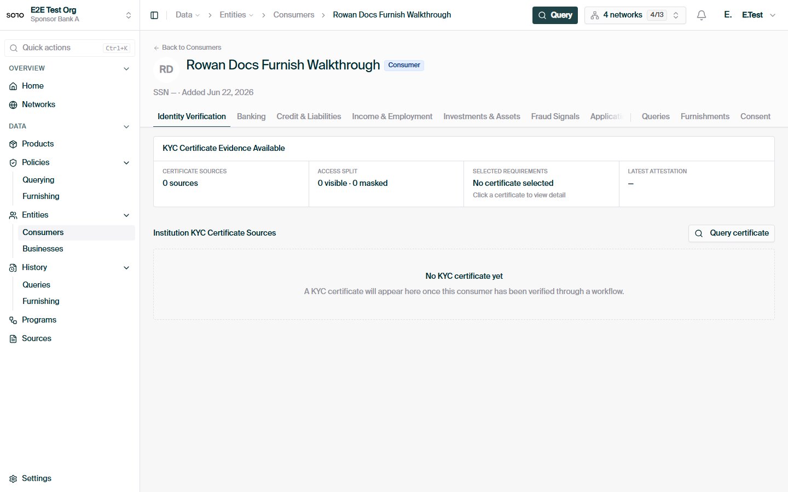Image resolution: width=788 pixels, height=492 pixels.
Task: Collapse the Policies submenu chevron
Action: (126, 163)
